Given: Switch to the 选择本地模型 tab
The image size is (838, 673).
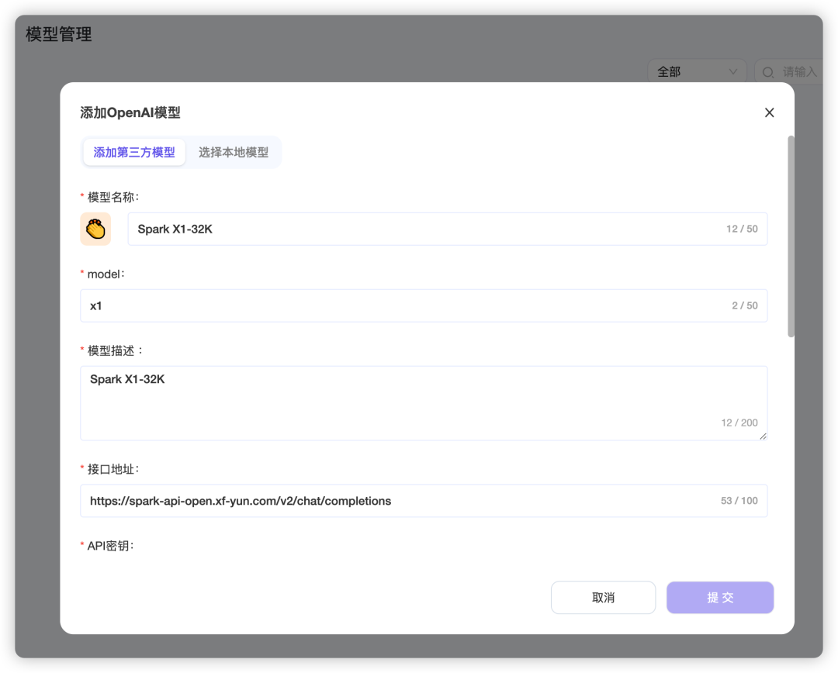Looking at the screenshot, I should pyautogui.click(x=234, y=152).
